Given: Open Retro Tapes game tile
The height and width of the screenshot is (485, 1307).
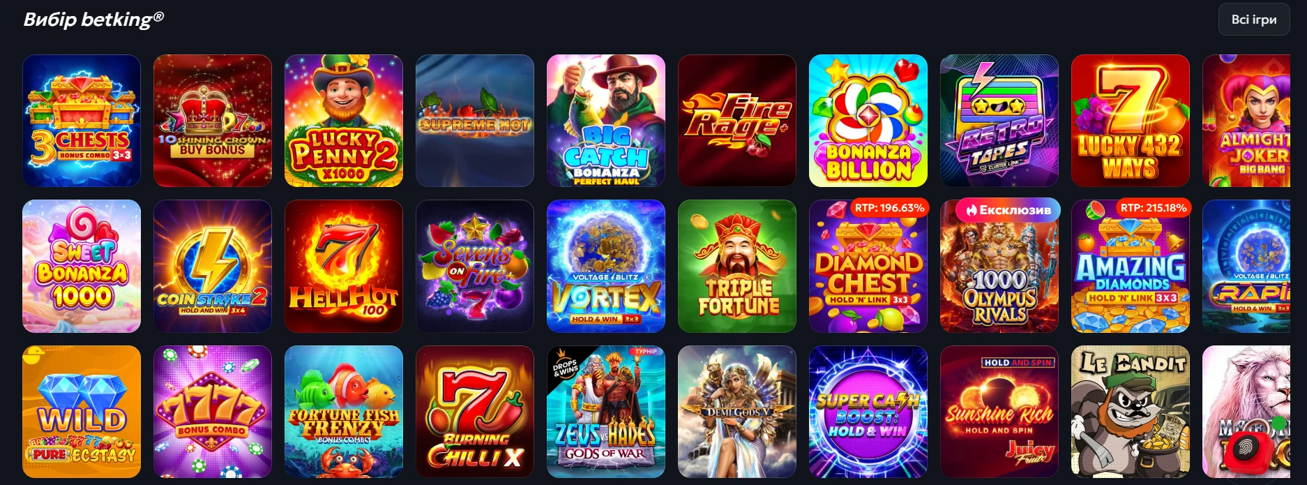Looking at the screenshot, I should pyautogui.click(x=999, y=121).
